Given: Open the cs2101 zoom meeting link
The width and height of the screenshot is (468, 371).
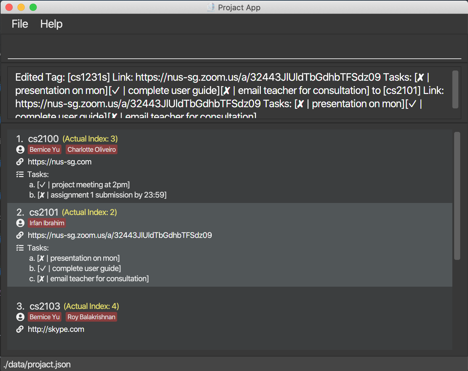Looking at the screenshot, I should point(120,235).
